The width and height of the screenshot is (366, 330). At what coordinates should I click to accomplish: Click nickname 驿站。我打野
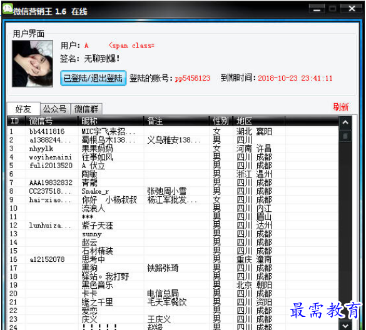(105, 277)
